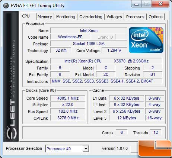Image resolution: width=172 pixels, height=158 pixels.
Task: Click the L1 Inst. 4-way value
Action: tap(155, 105)
